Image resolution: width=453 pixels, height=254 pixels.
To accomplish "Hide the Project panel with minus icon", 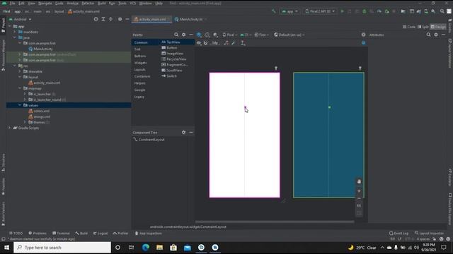I will [x=127, y=19].
